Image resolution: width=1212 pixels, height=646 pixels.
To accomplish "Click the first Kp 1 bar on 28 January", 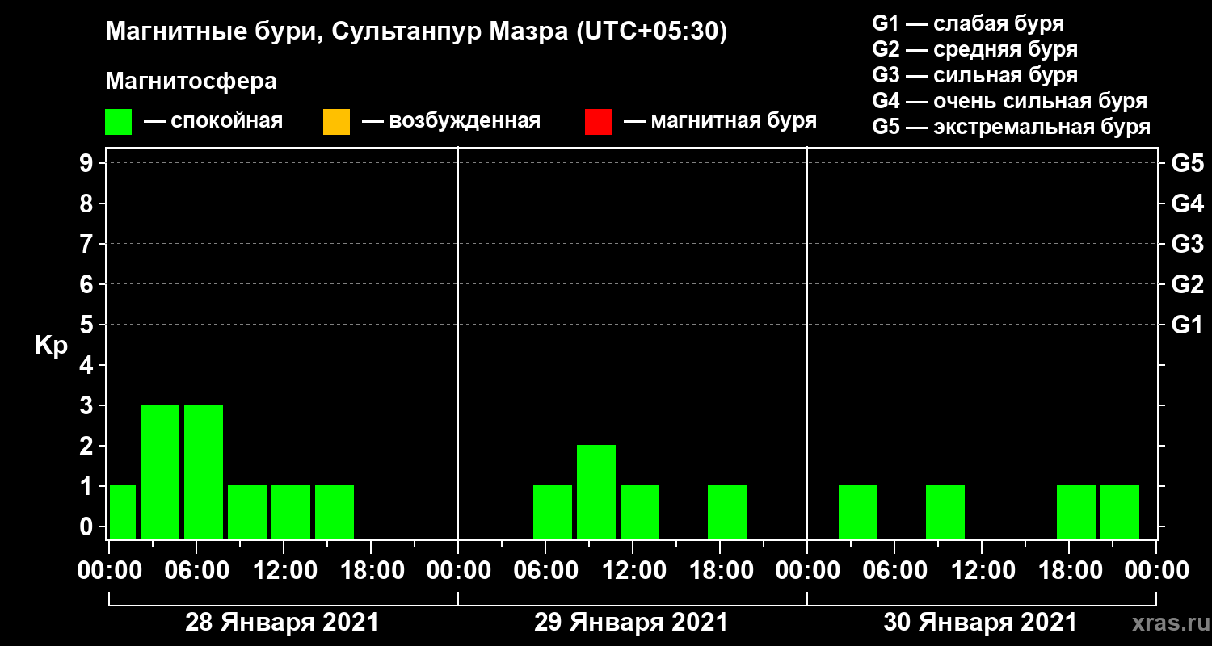I will 123,512.
